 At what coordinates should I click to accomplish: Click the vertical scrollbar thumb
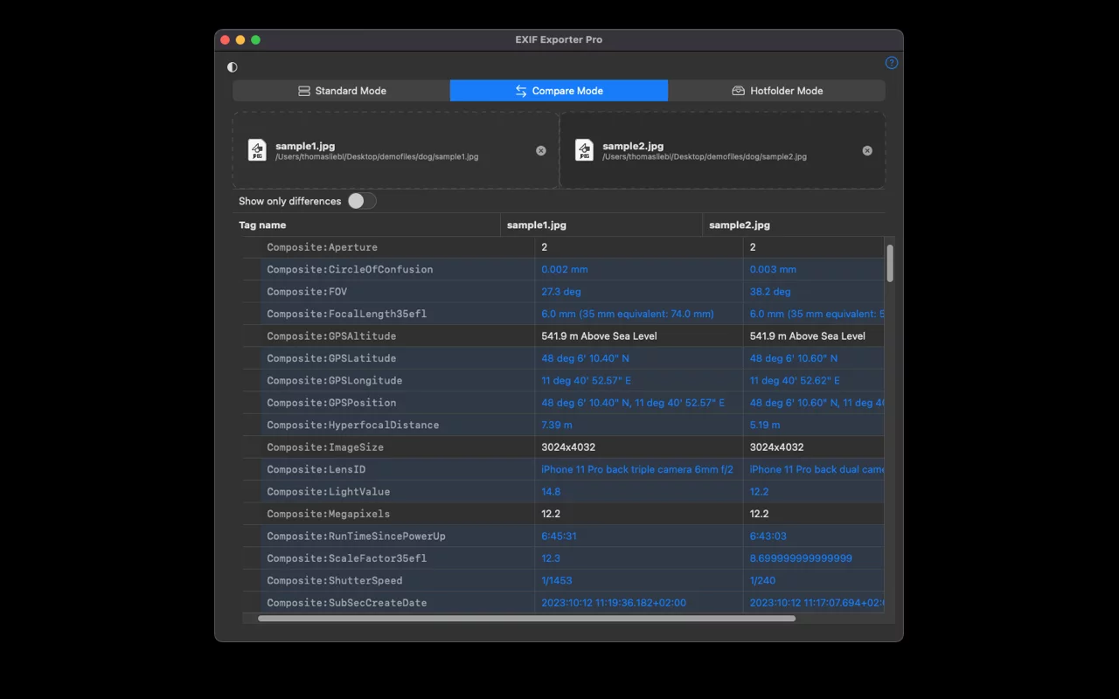[x=890, y=263]
